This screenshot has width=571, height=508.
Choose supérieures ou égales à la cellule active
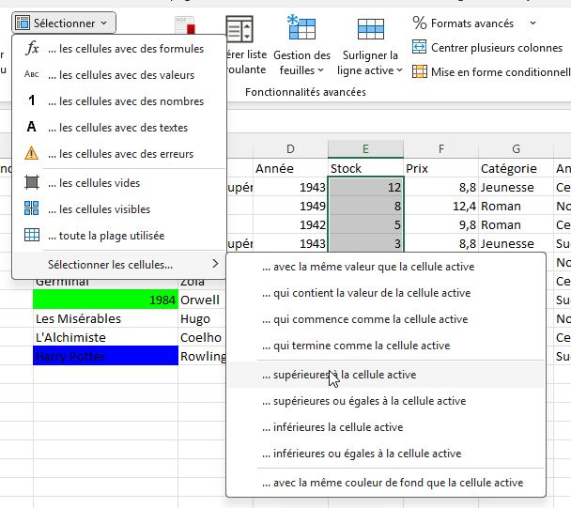386,401
